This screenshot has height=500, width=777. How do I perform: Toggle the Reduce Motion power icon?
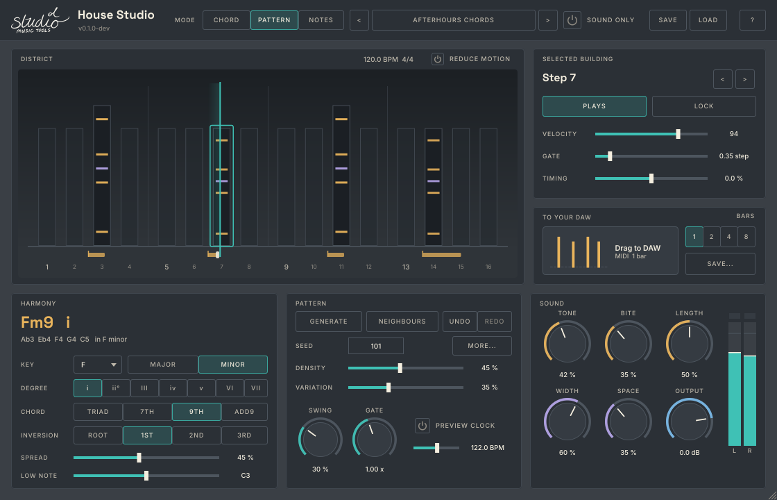coord(438,59)
